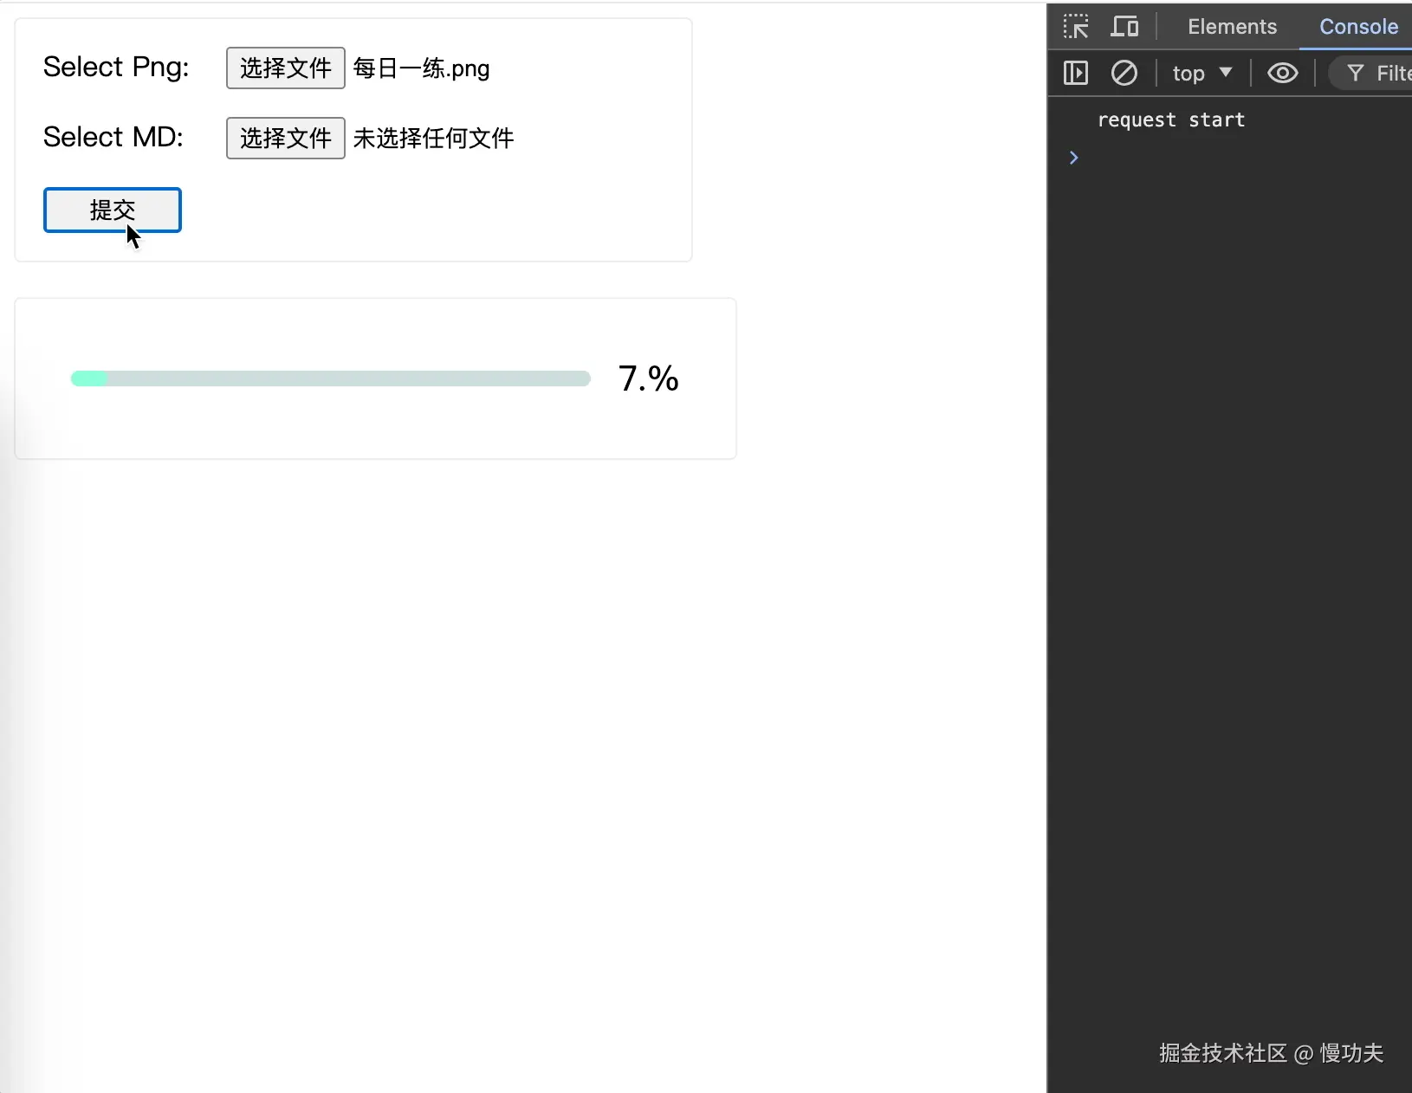Screen dimensions: 1412x1093
Task: Switch to the Elements tab
Action: point(1232,27)
